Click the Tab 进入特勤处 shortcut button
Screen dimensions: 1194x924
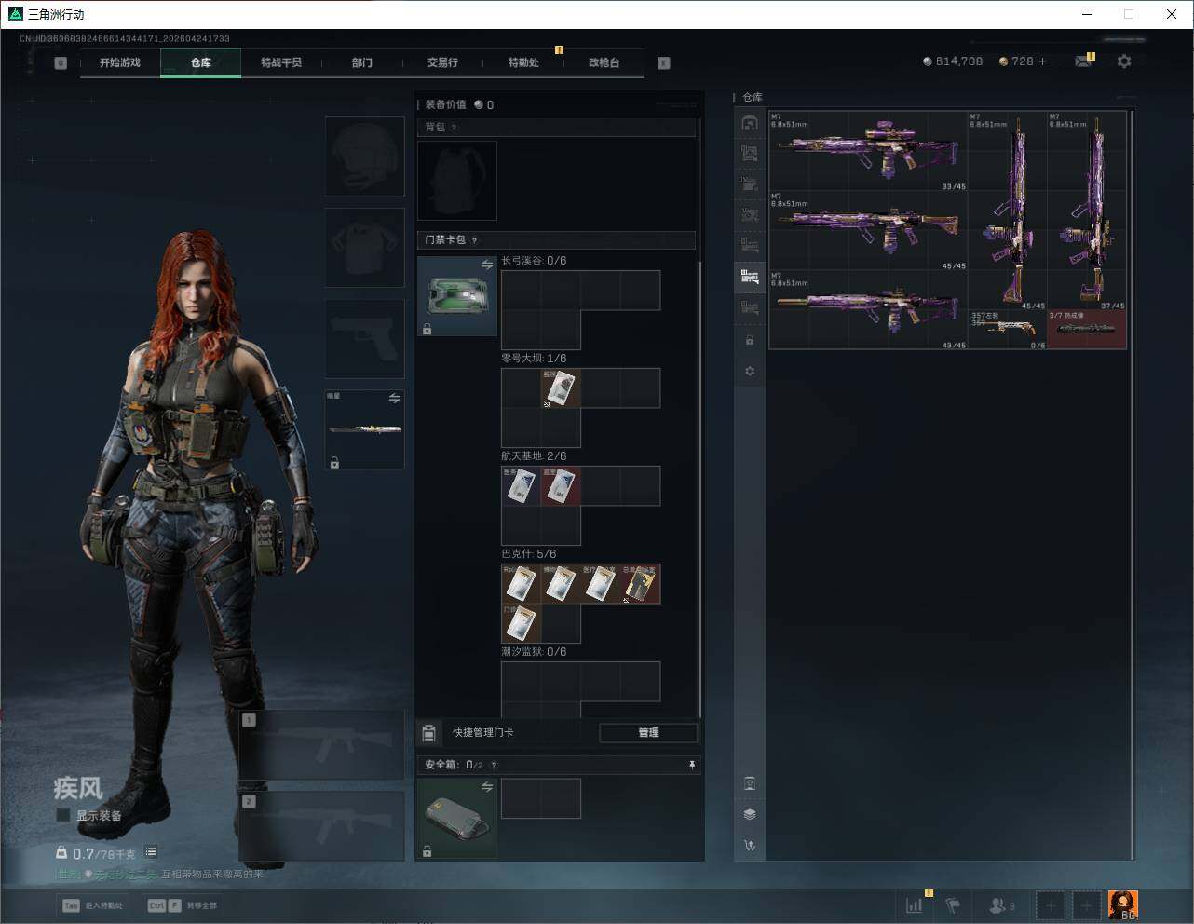tap(92, 905)
